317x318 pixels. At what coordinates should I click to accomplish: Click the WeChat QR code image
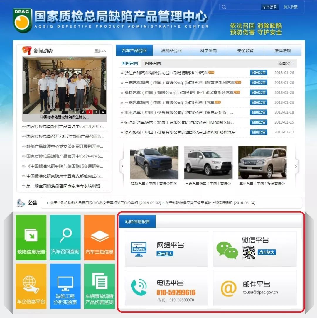[x=249, y=252]
